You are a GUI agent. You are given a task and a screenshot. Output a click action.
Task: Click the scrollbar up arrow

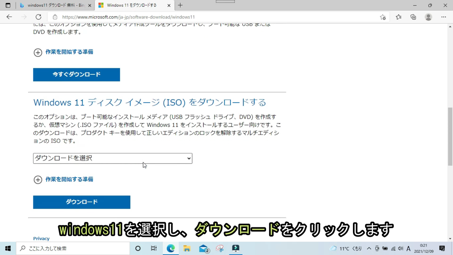(x=450, y=26)
